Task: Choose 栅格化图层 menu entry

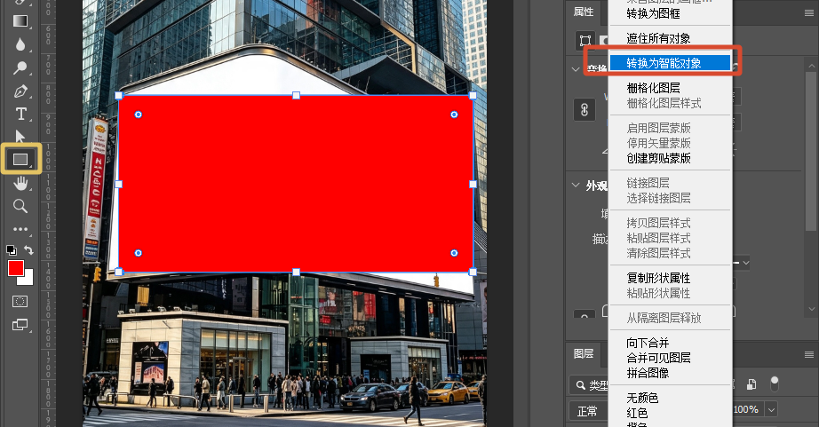Action: pyautogui.click(x=671, y=88)
